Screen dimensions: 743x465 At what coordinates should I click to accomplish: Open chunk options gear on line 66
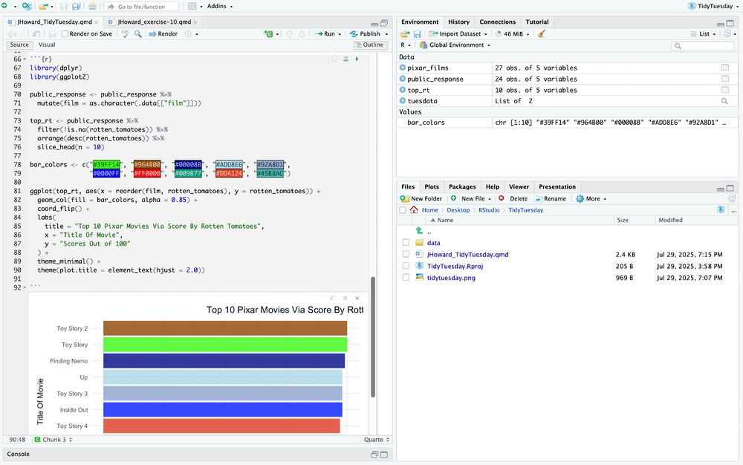334,59
